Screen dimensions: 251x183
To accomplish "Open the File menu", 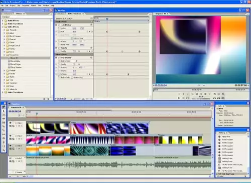I will tap(2, 5).
